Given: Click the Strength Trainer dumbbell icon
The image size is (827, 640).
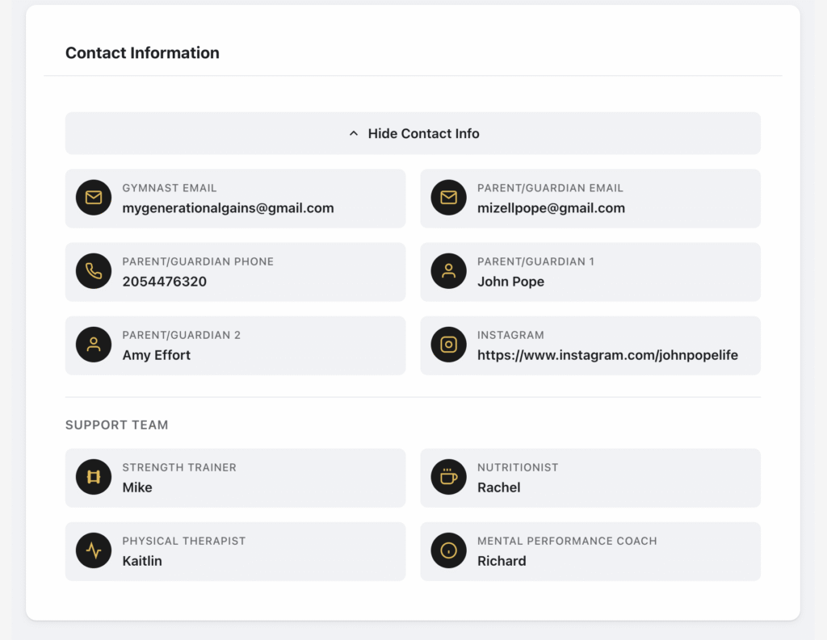Looking at the screenshot, I should [94, 477].
